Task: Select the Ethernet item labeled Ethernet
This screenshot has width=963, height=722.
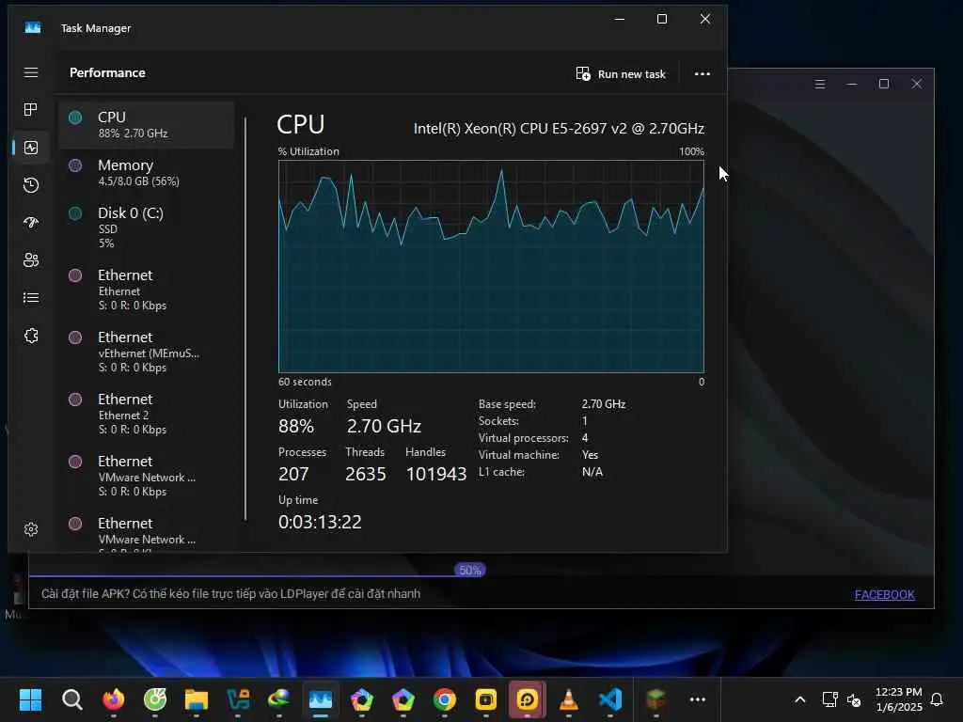Action: click(146, 290)
